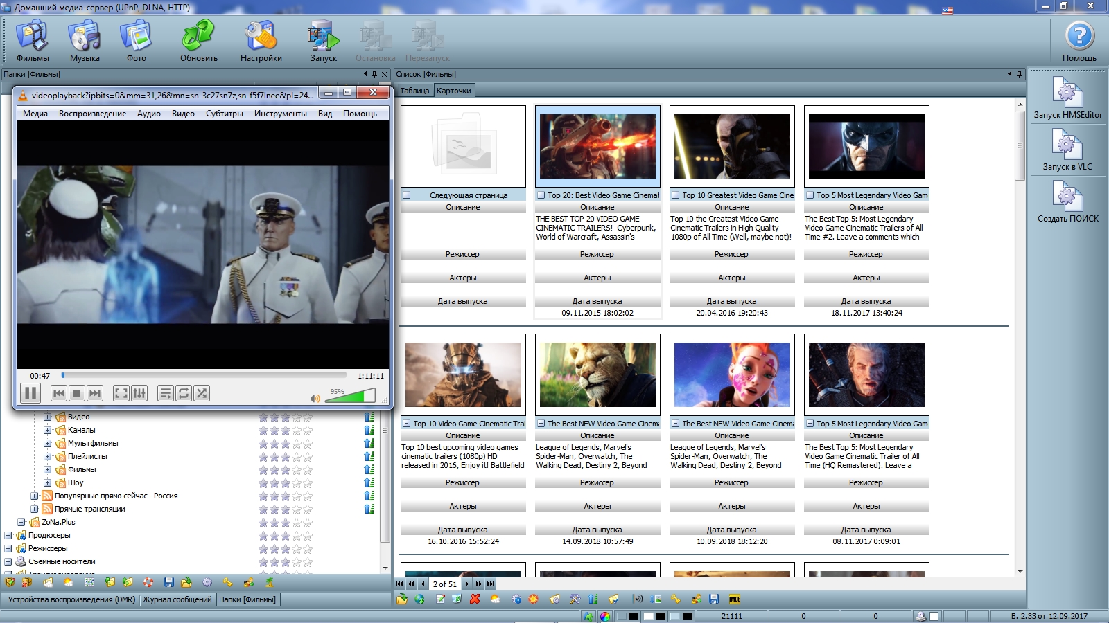Collapse the Top 20: Best Video Game card

541,195
